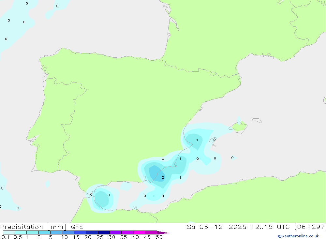The height and width of the screenshot is (239, 326).
Task: Click the 0.1–0.5 mm legend color swatch
Action: click(9, 232)
